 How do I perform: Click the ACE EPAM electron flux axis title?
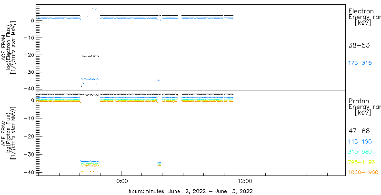click(x=10, y=47)
